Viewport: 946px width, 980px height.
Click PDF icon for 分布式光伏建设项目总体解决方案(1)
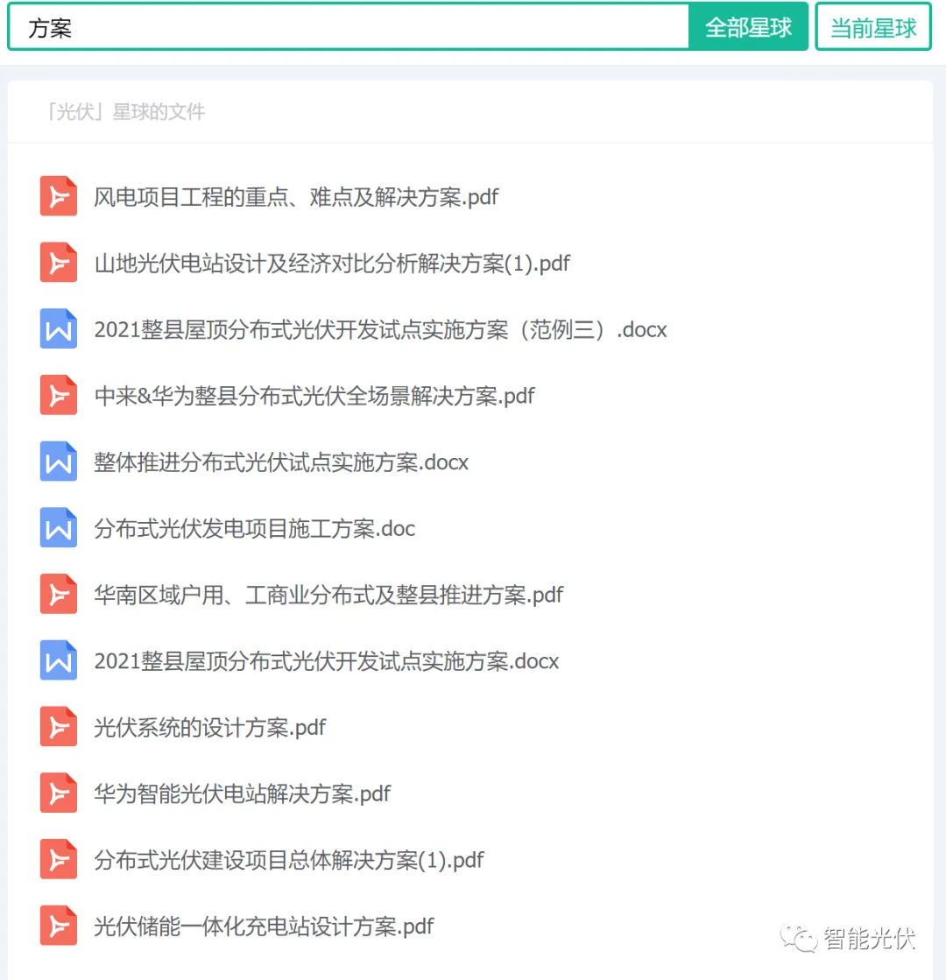pos(58,859)
